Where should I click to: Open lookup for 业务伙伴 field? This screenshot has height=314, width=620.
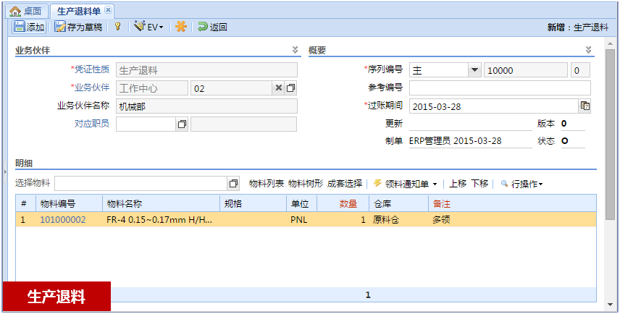pyautogui.click(x=290, y=88)
